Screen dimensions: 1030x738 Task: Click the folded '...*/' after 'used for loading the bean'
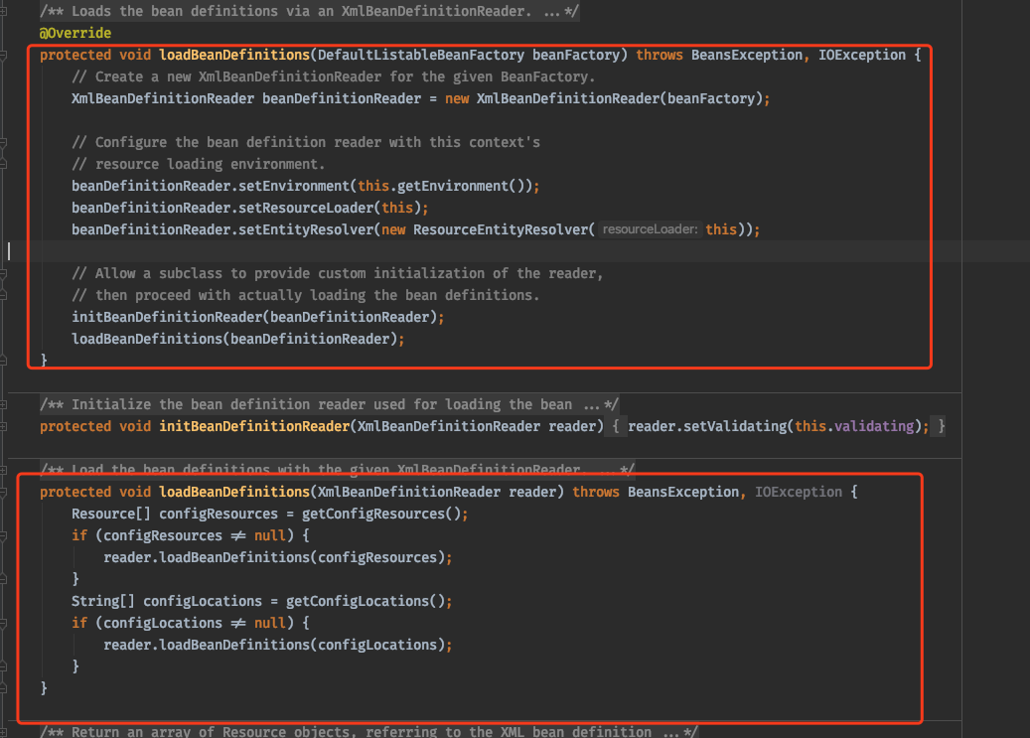tap(600, 405)
